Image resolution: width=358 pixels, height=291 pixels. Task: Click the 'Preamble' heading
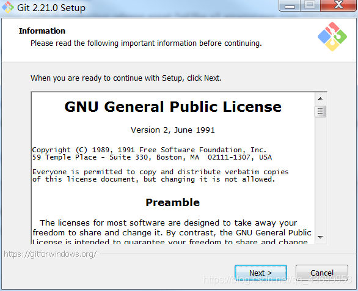173,202
